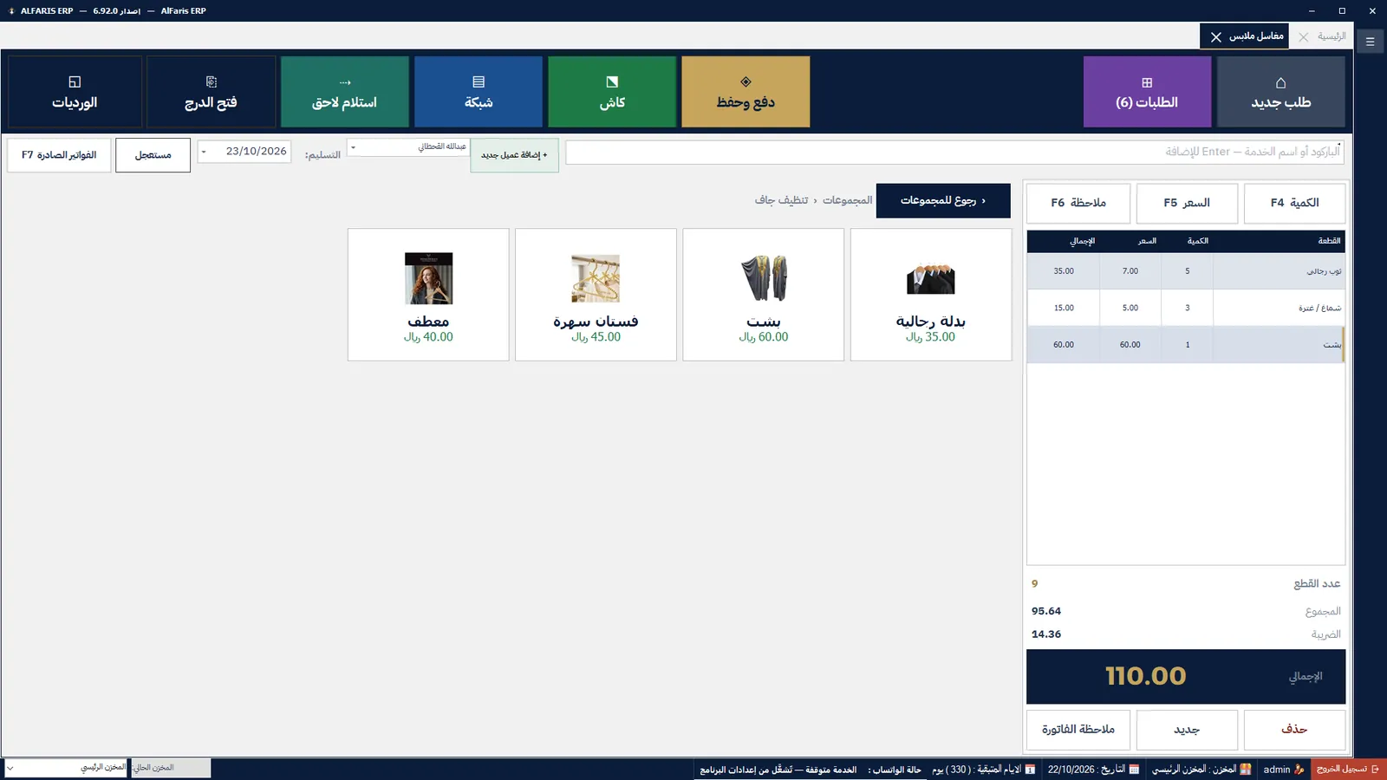Close the مغاسل ملابس tab with its X

point(1216,36)
